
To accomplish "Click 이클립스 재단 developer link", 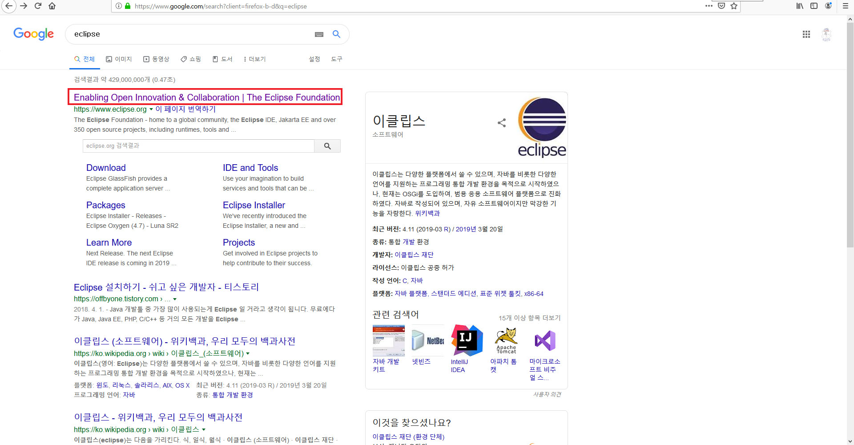I will [x=414, y=255].
